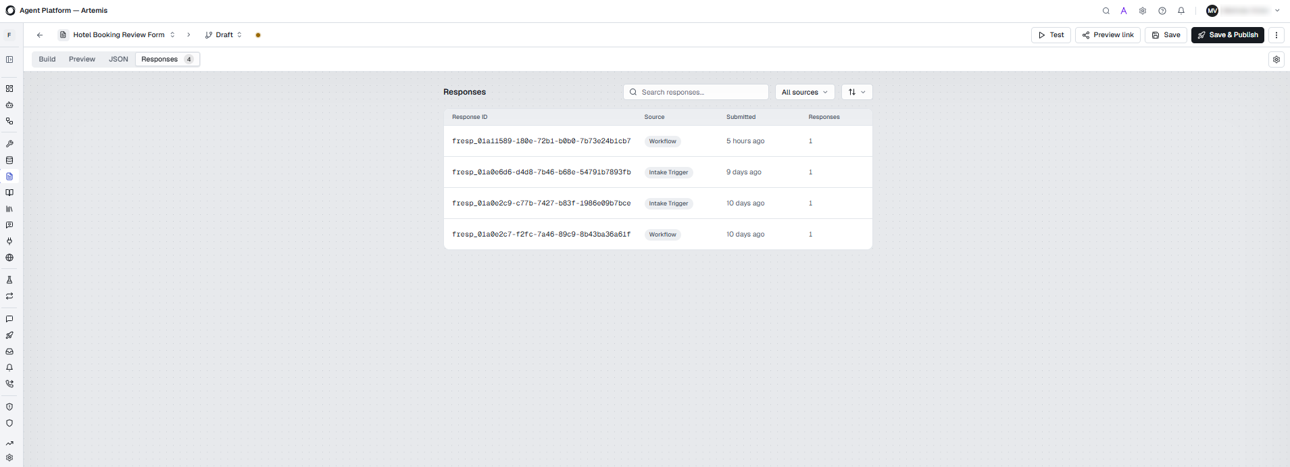Open the All sources filter dropdown
This screenshot has height=467, width=1290.
coord(805,92)
